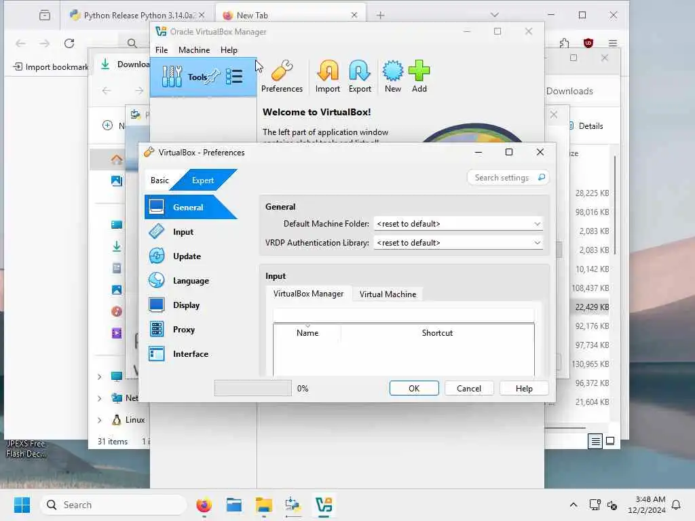Open Firefox from the taskbar
This screenshot has height=521, width=695.
(204, 505)
